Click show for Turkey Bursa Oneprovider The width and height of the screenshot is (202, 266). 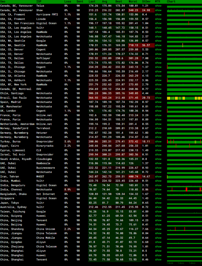(158, 142)
